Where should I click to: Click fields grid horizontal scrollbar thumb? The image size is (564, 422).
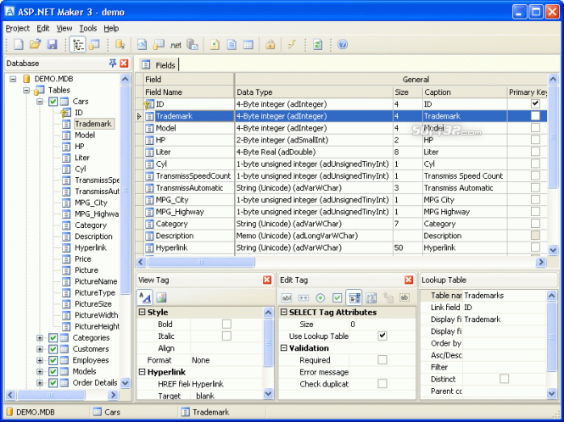point(202,262)
